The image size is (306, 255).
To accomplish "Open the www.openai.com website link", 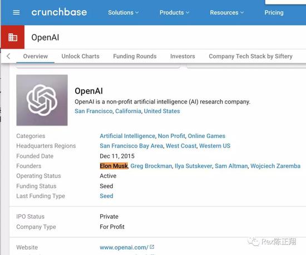I will (x=124, y=247).
